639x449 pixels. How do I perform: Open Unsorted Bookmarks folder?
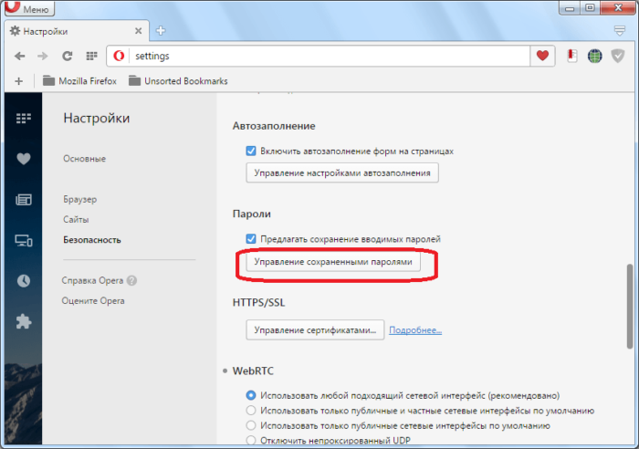pyautogui.click(x=178, y=81)
